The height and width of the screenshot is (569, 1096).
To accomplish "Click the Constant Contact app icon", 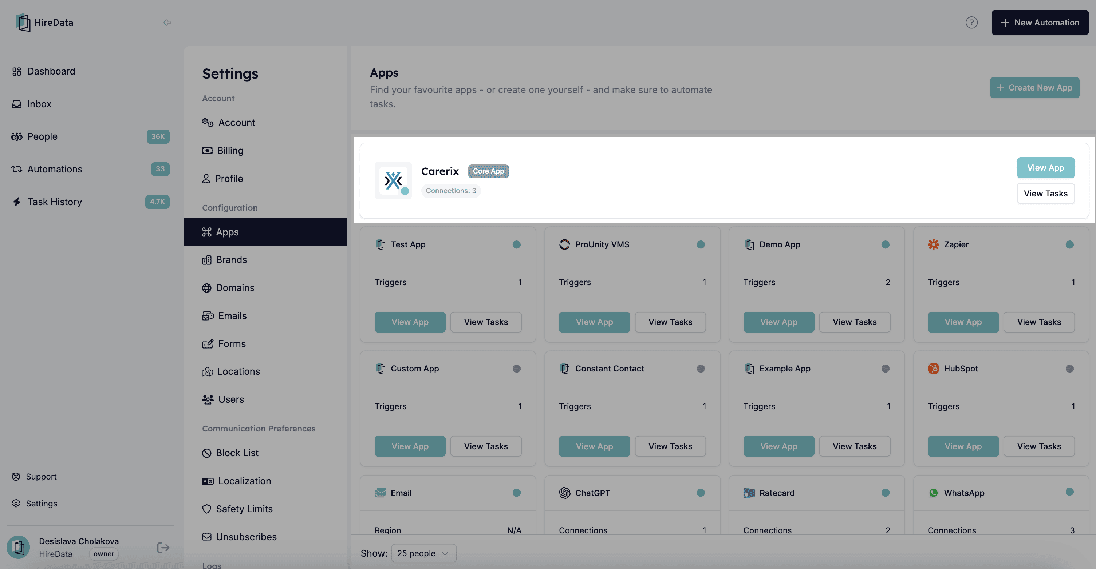I will pos(565,369).
